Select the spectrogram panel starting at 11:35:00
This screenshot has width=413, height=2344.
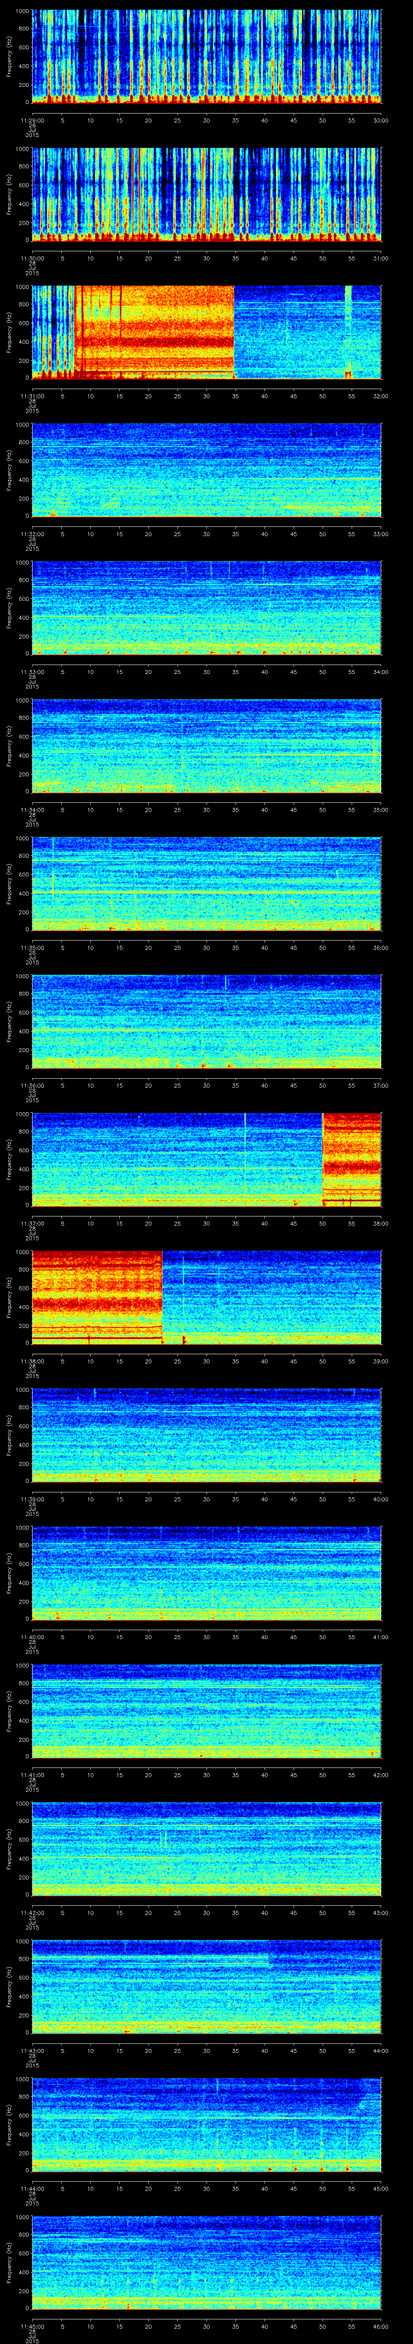pyautogui.click(x=206, y=884)
